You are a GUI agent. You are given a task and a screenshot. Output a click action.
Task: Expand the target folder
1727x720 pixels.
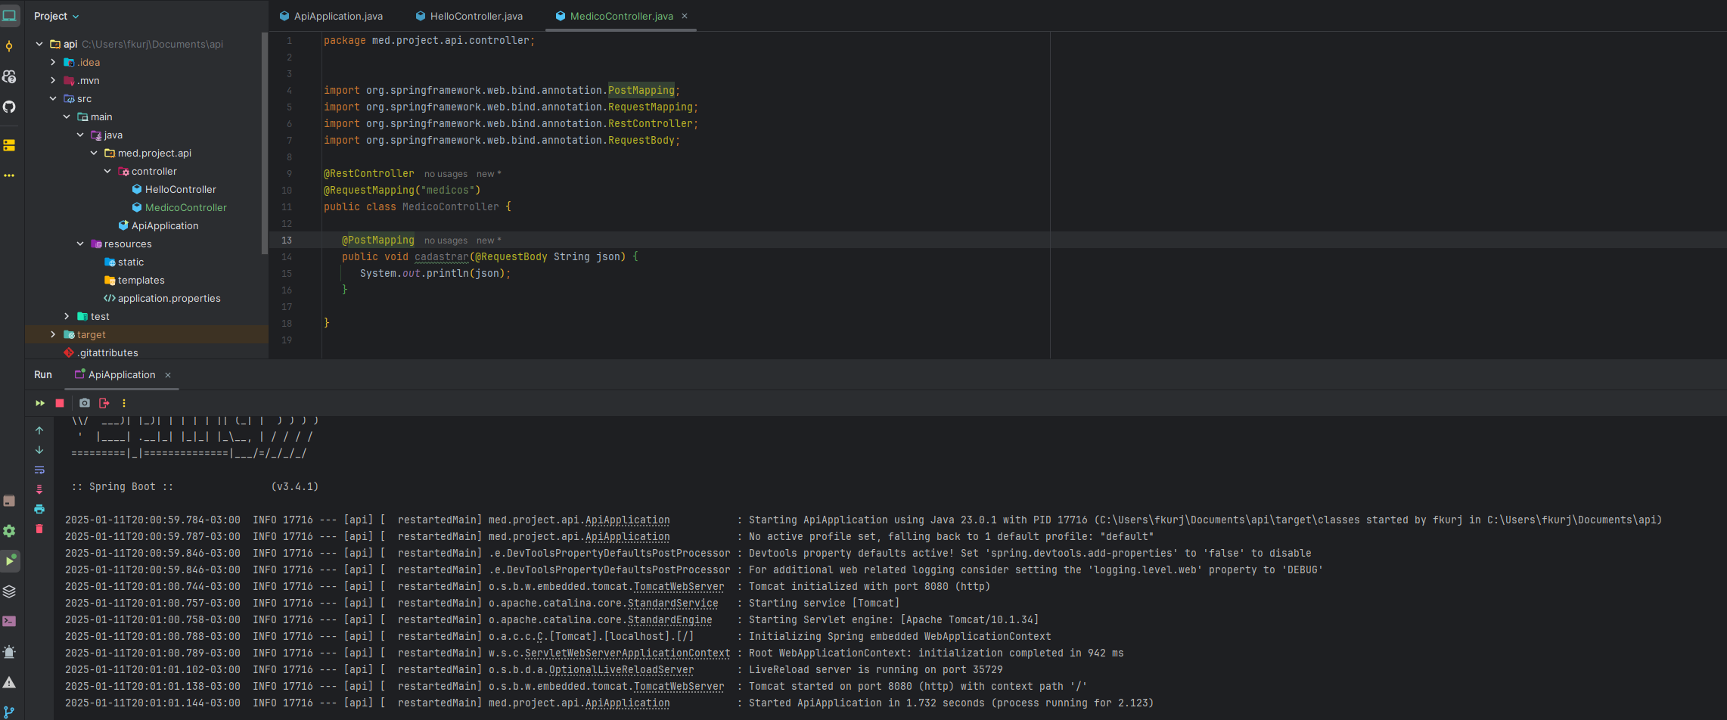53,334
